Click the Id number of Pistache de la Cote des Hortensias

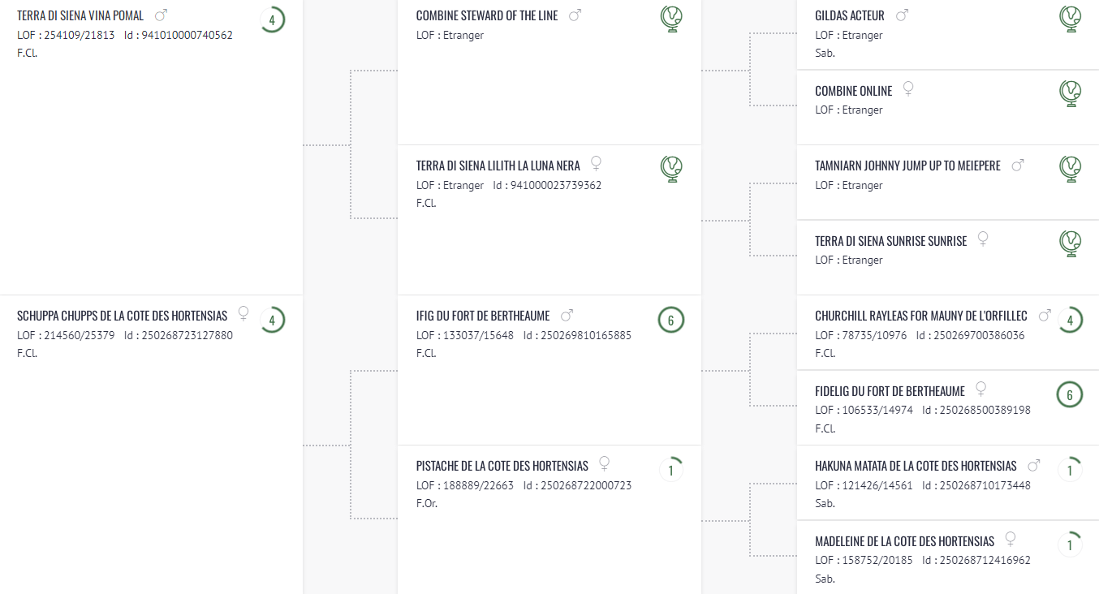click(x=577, y=485)
